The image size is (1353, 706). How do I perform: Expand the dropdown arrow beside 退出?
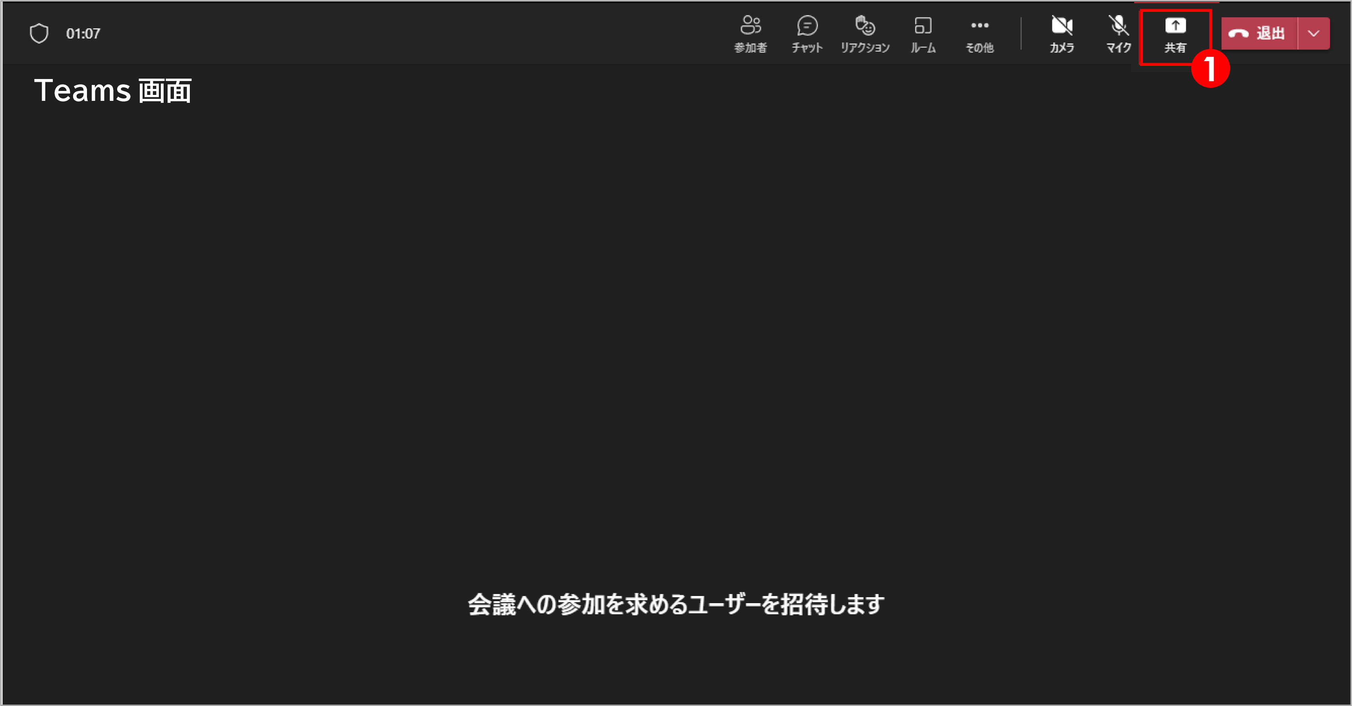pos(1314,34)
